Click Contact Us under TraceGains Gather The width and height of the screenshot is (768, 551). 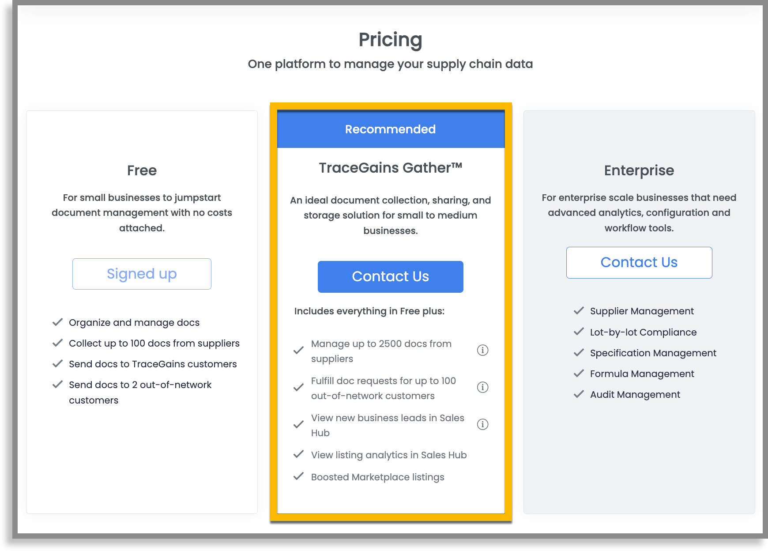point(390,276)
